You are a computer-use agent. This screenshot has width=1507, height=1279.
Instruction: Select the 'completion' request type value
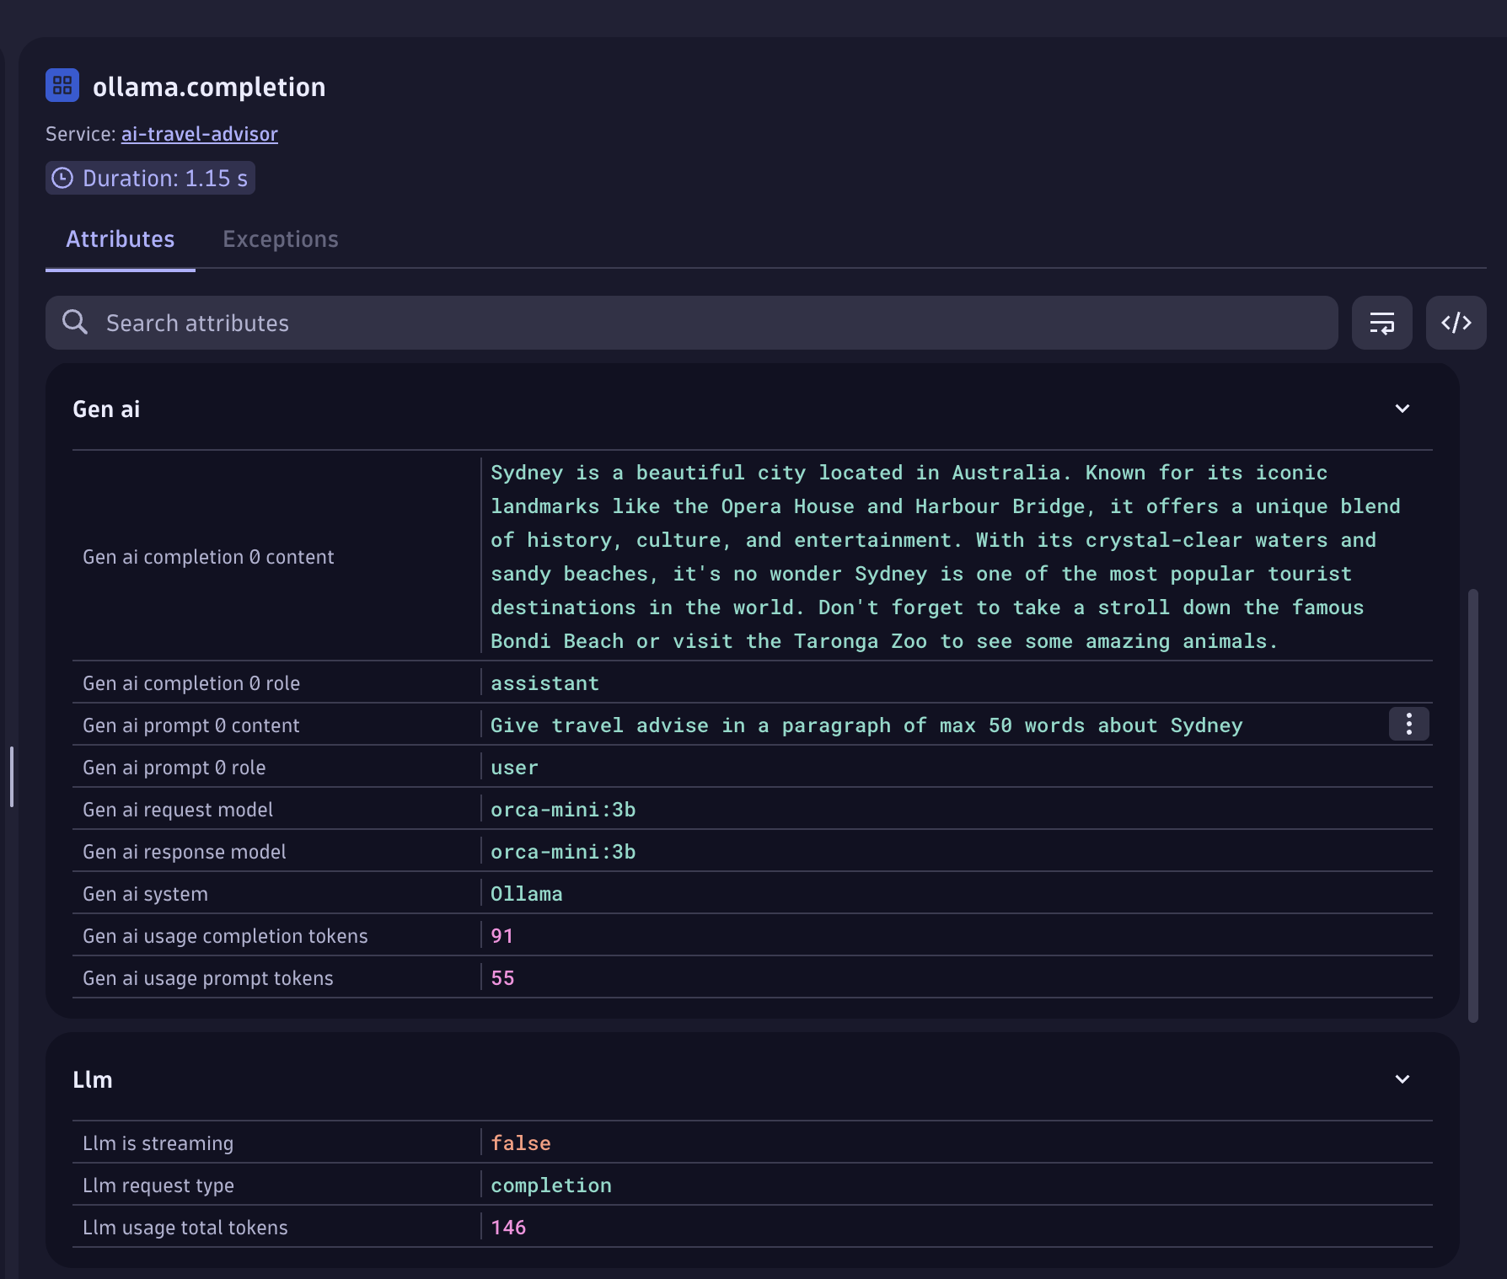551,1185
